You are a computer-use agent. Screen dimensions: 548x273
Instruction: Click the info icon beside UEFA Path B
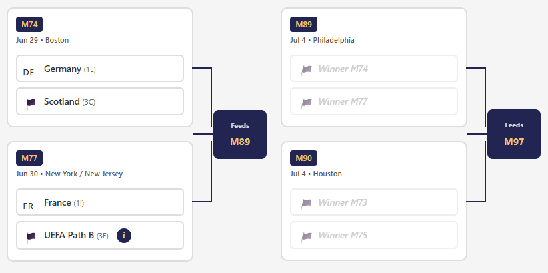pos(124,236)
